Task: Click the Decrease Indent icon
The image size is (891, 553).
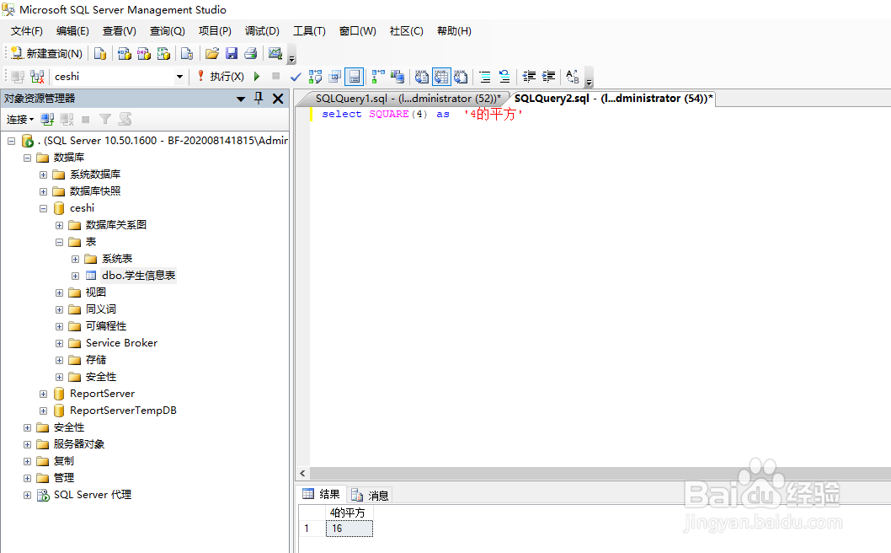Action: tap(529, 76)
